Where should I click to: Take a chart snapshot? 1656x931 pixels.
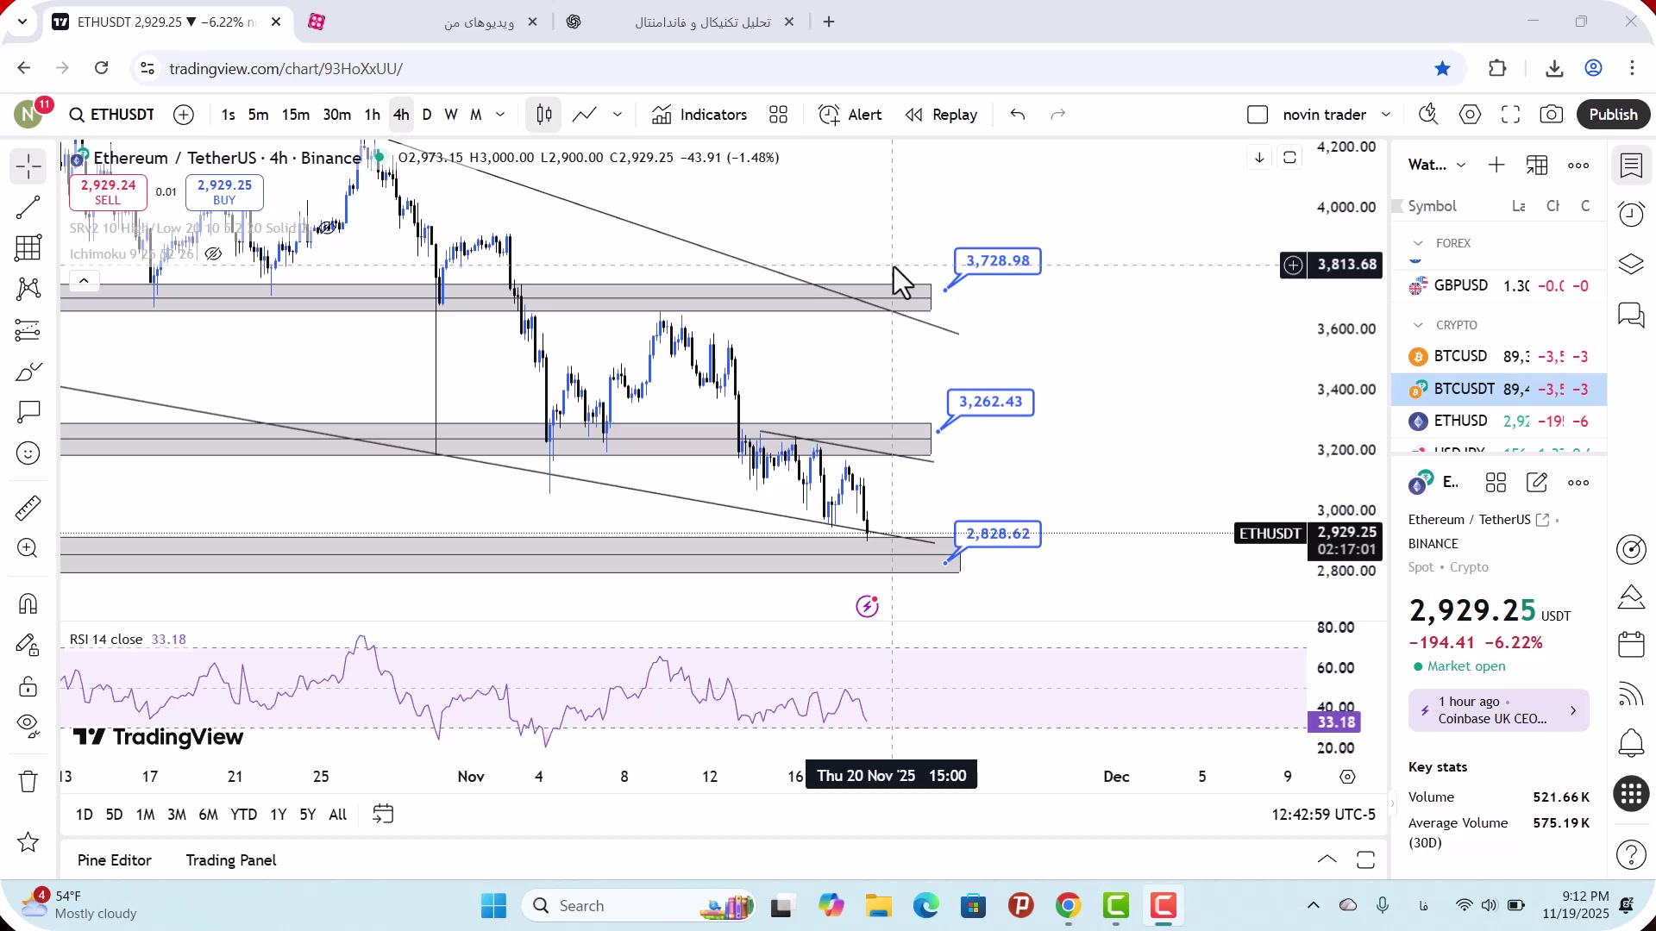coord(1551,115)
